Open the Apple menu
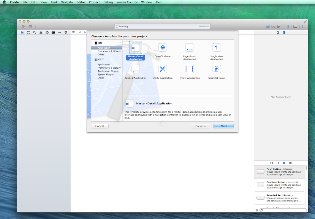The width and height of the screenshot is (315, 219). click(4, 2)
